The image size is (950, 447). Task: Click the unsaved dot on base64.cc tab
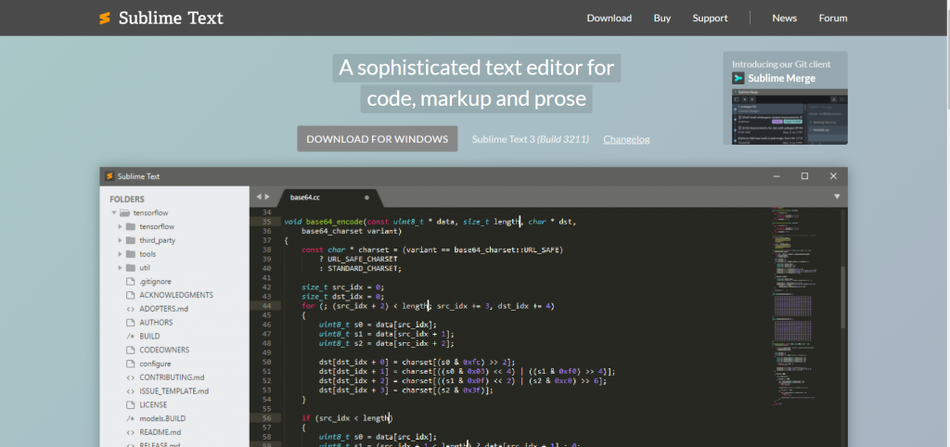click(366, 198)
